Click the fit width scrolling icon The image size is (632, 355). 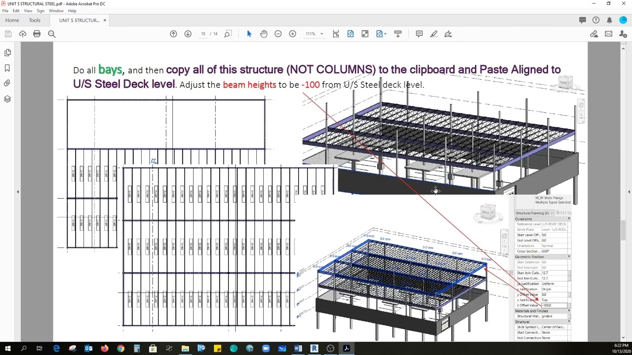pyautogui.click(x=336, y=34)
